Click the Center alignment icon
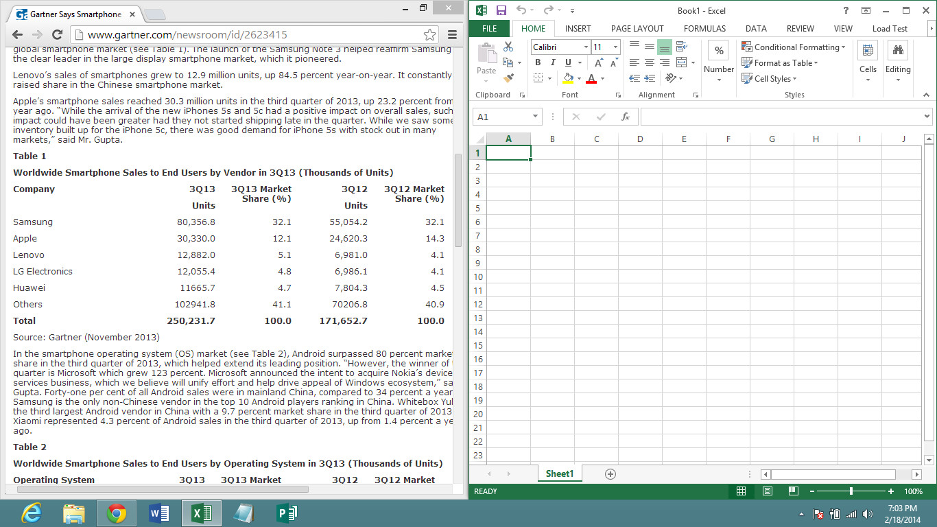The height and width of the screenshot is (527, 937). (650, 62)
